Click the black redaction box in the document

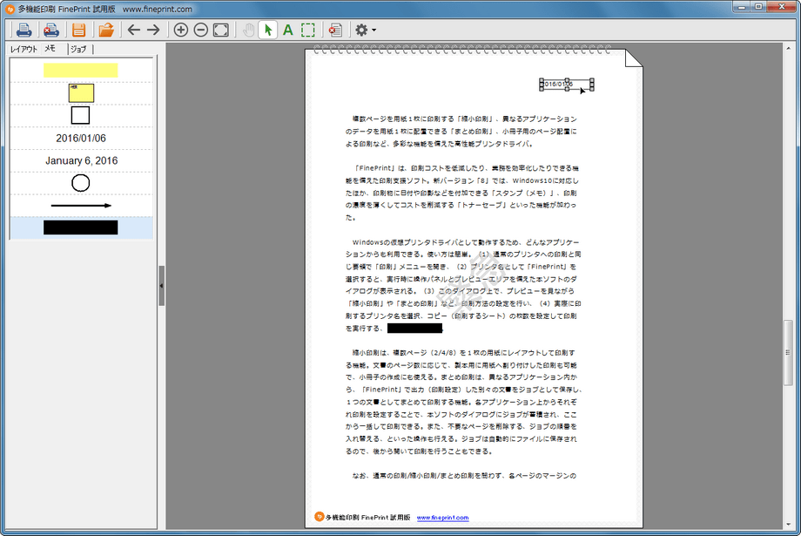click(x=414, y=329)
